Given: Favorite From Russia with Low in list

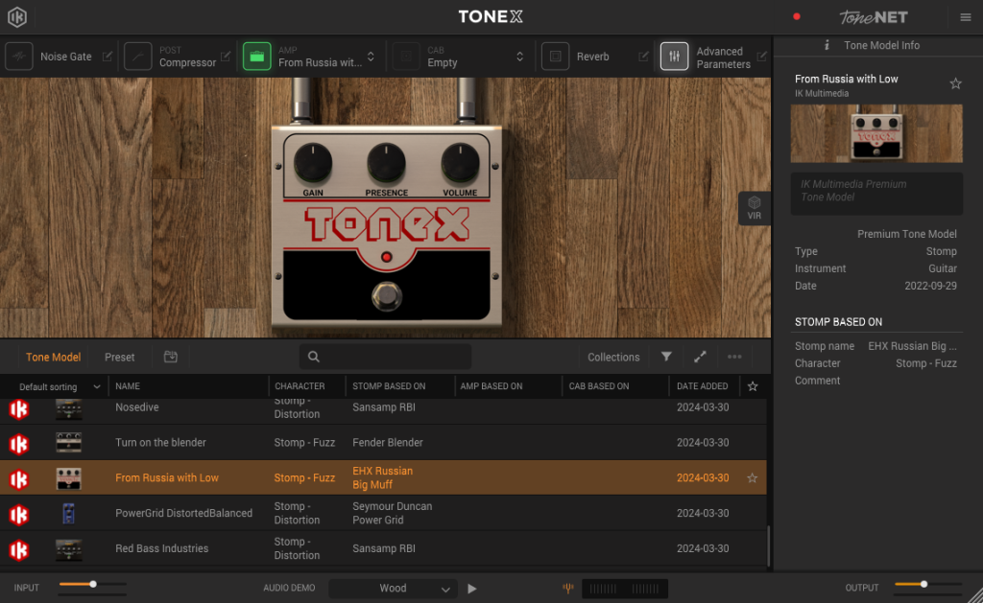Looking at the screenshot, I should tap(753, 477).
